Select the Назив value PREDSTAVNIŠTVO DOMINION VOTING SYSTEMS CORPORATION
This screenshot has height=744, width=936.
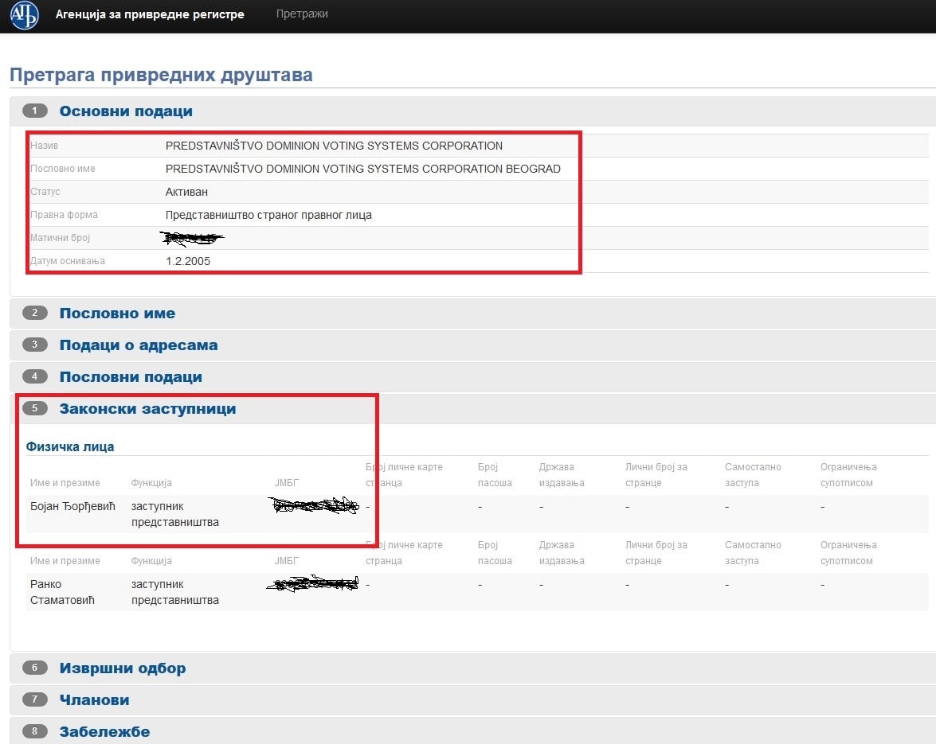334,146
